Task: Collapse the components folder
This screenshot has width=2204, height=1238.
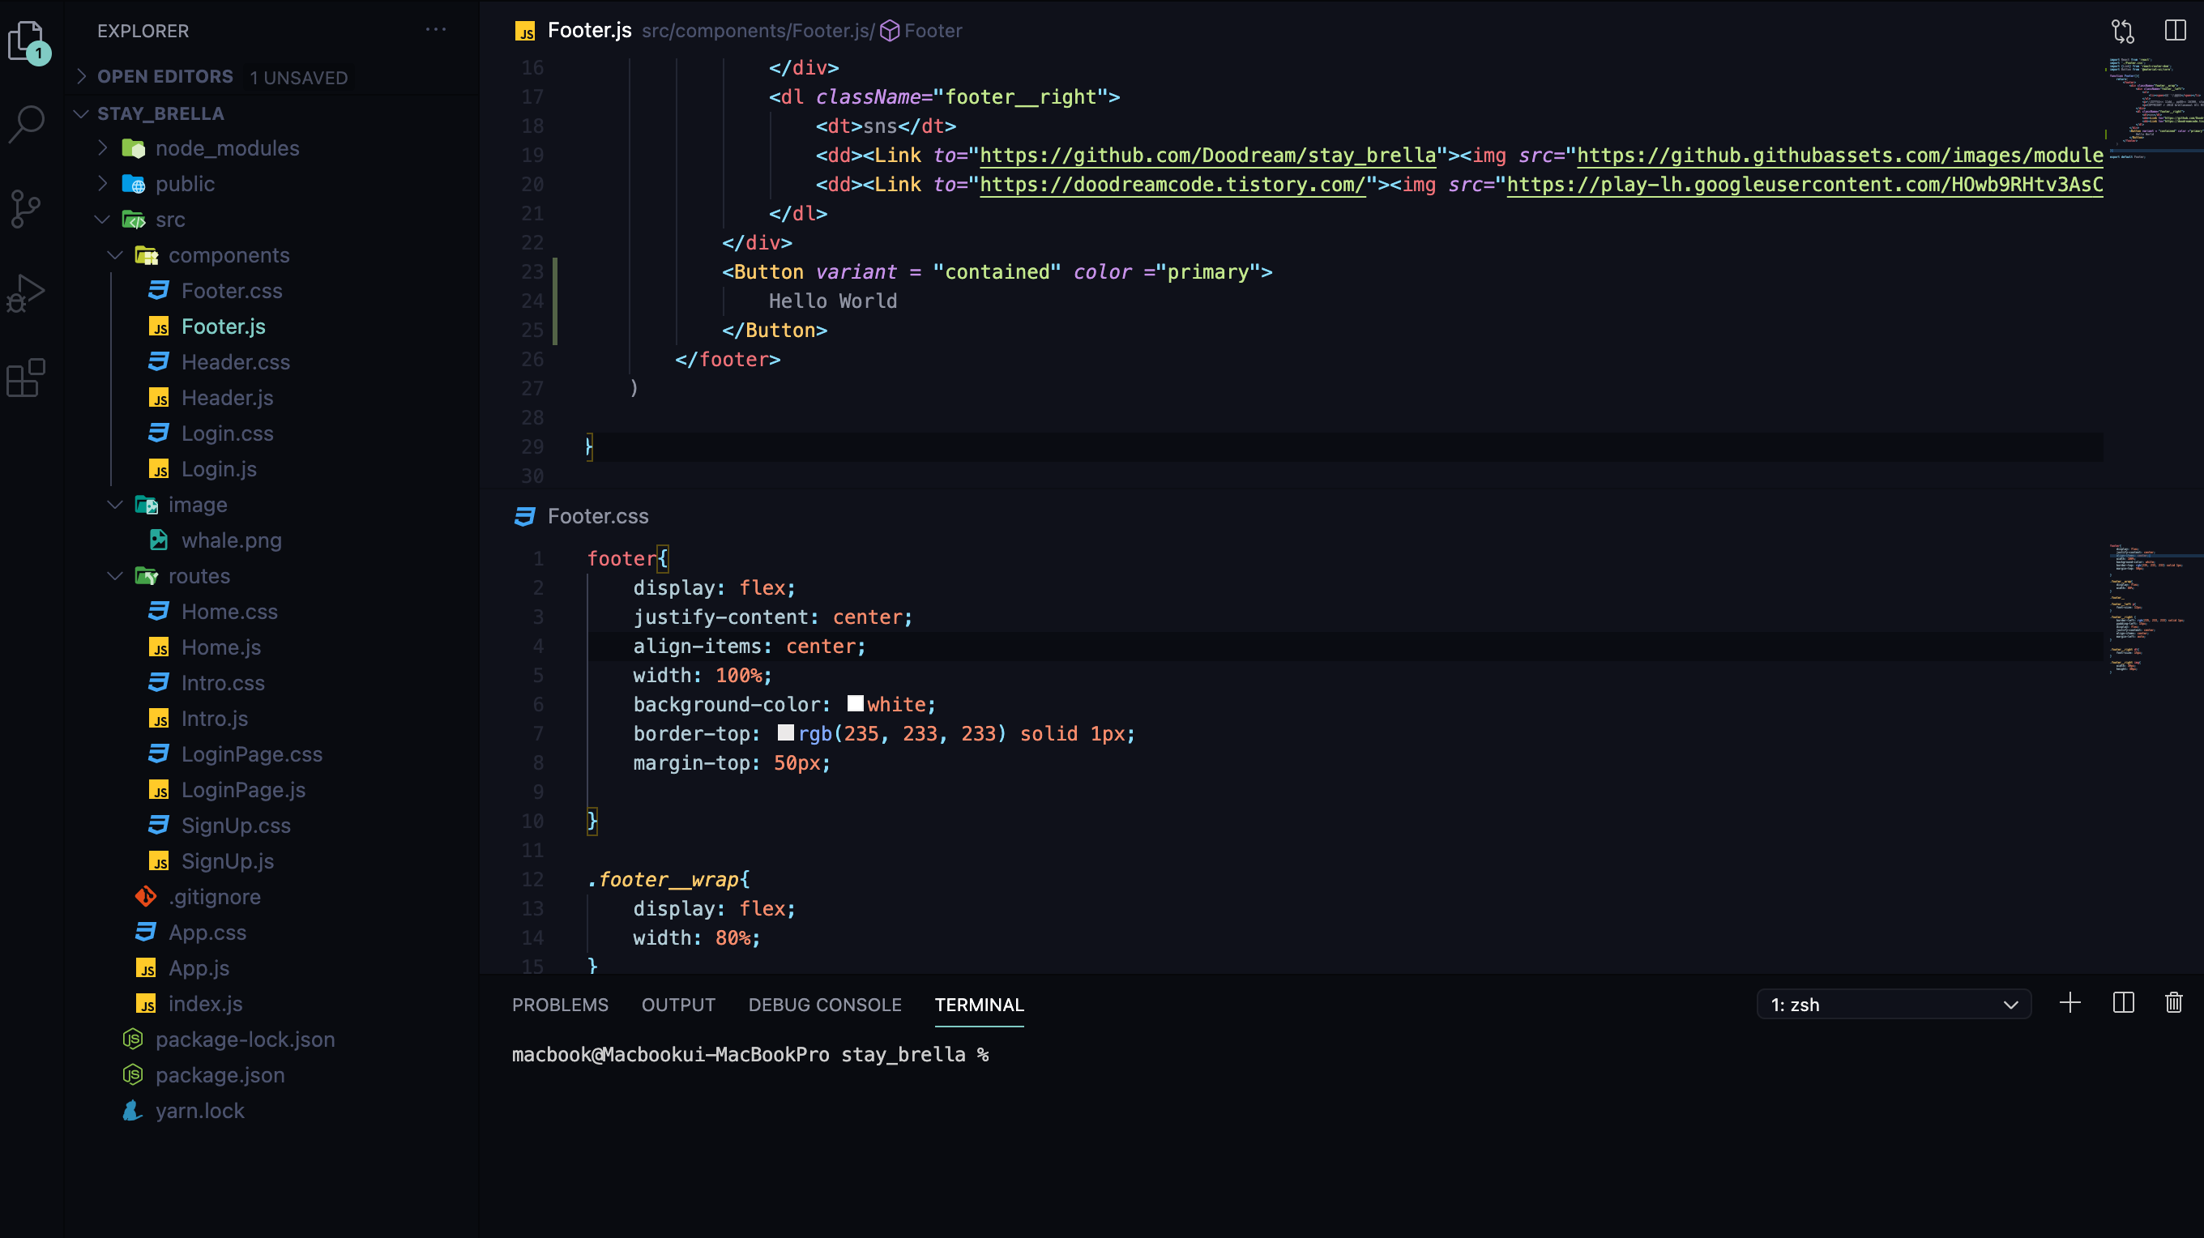Action: 116,255
